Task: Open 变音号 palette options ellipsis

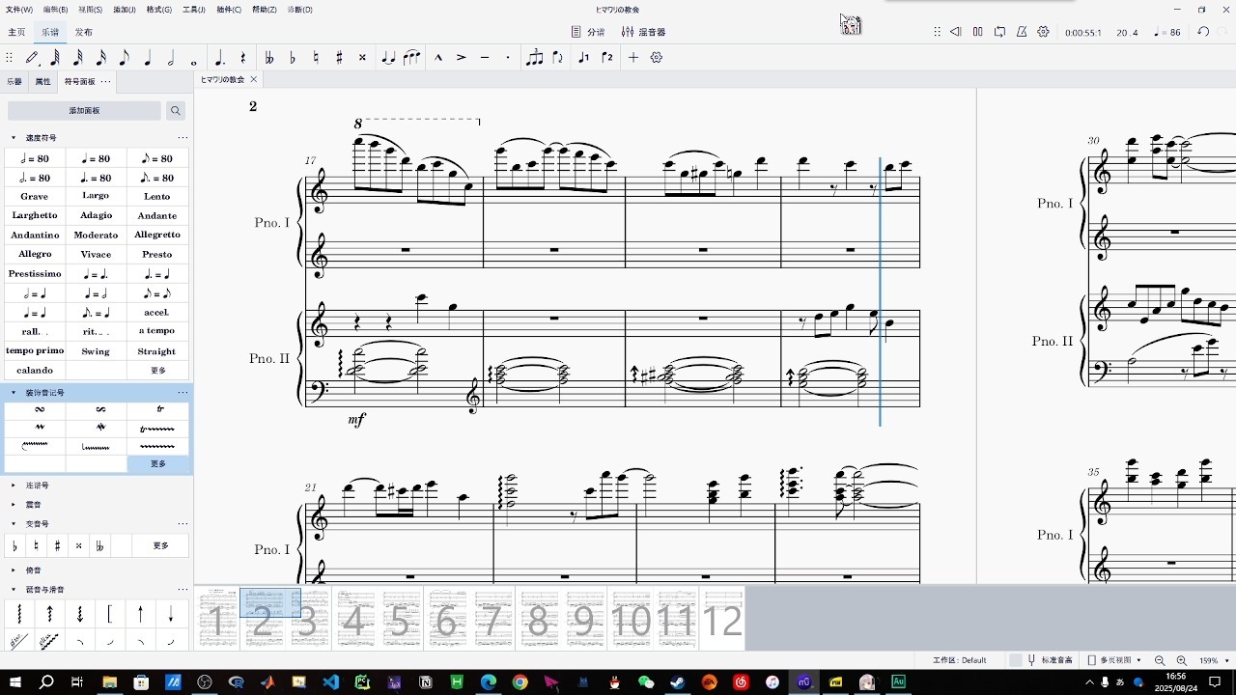Action: [183, 524]
